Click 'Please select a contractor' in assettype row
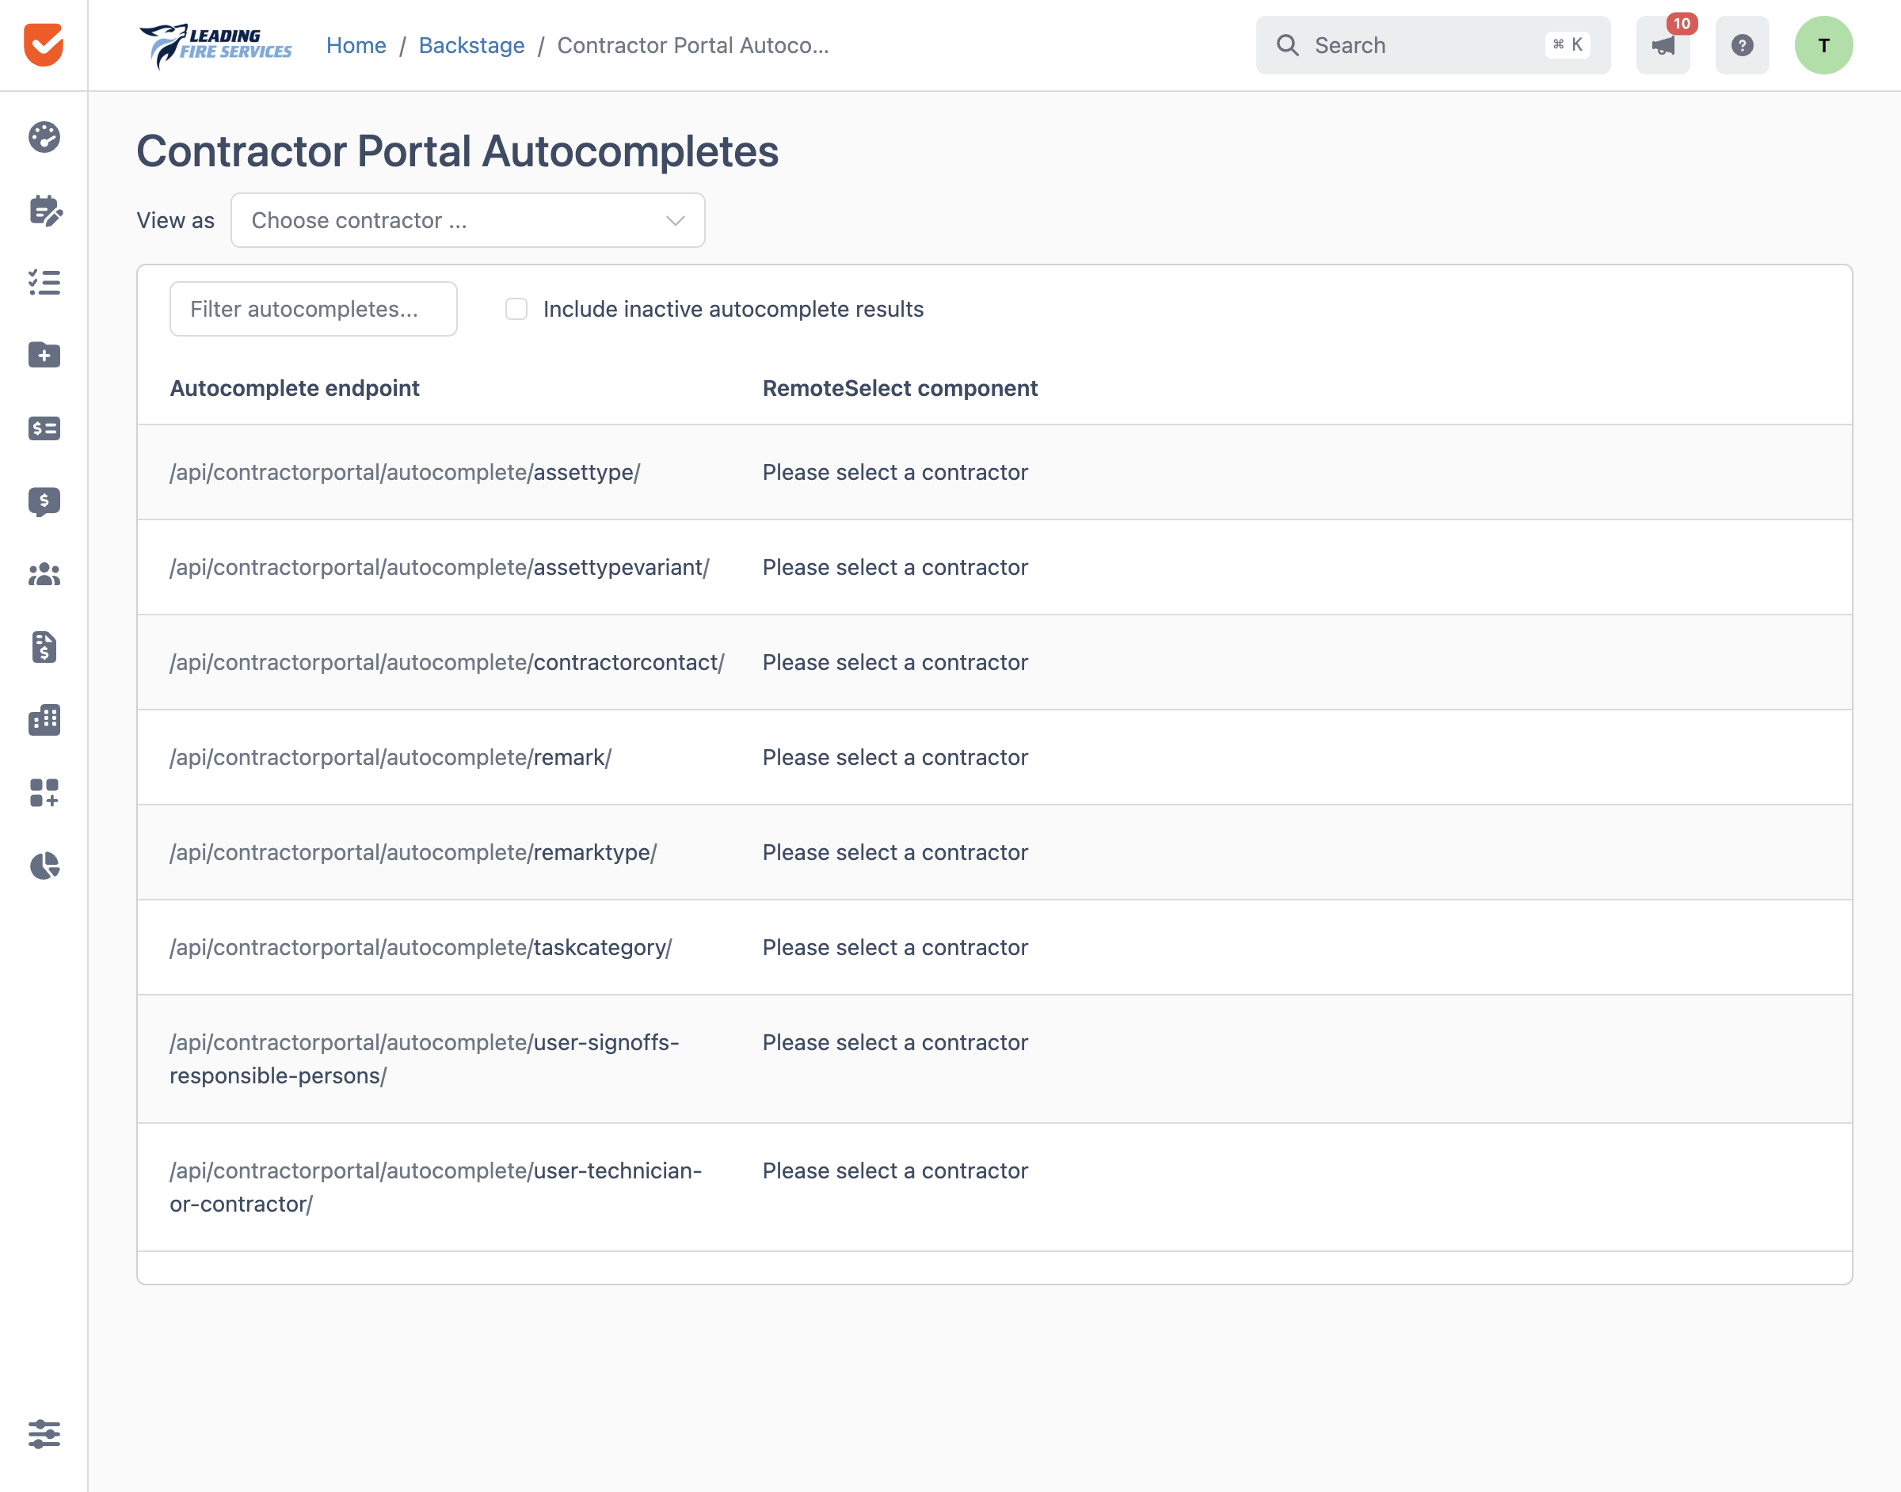The image size is (1901, 1492). point(894,473)
